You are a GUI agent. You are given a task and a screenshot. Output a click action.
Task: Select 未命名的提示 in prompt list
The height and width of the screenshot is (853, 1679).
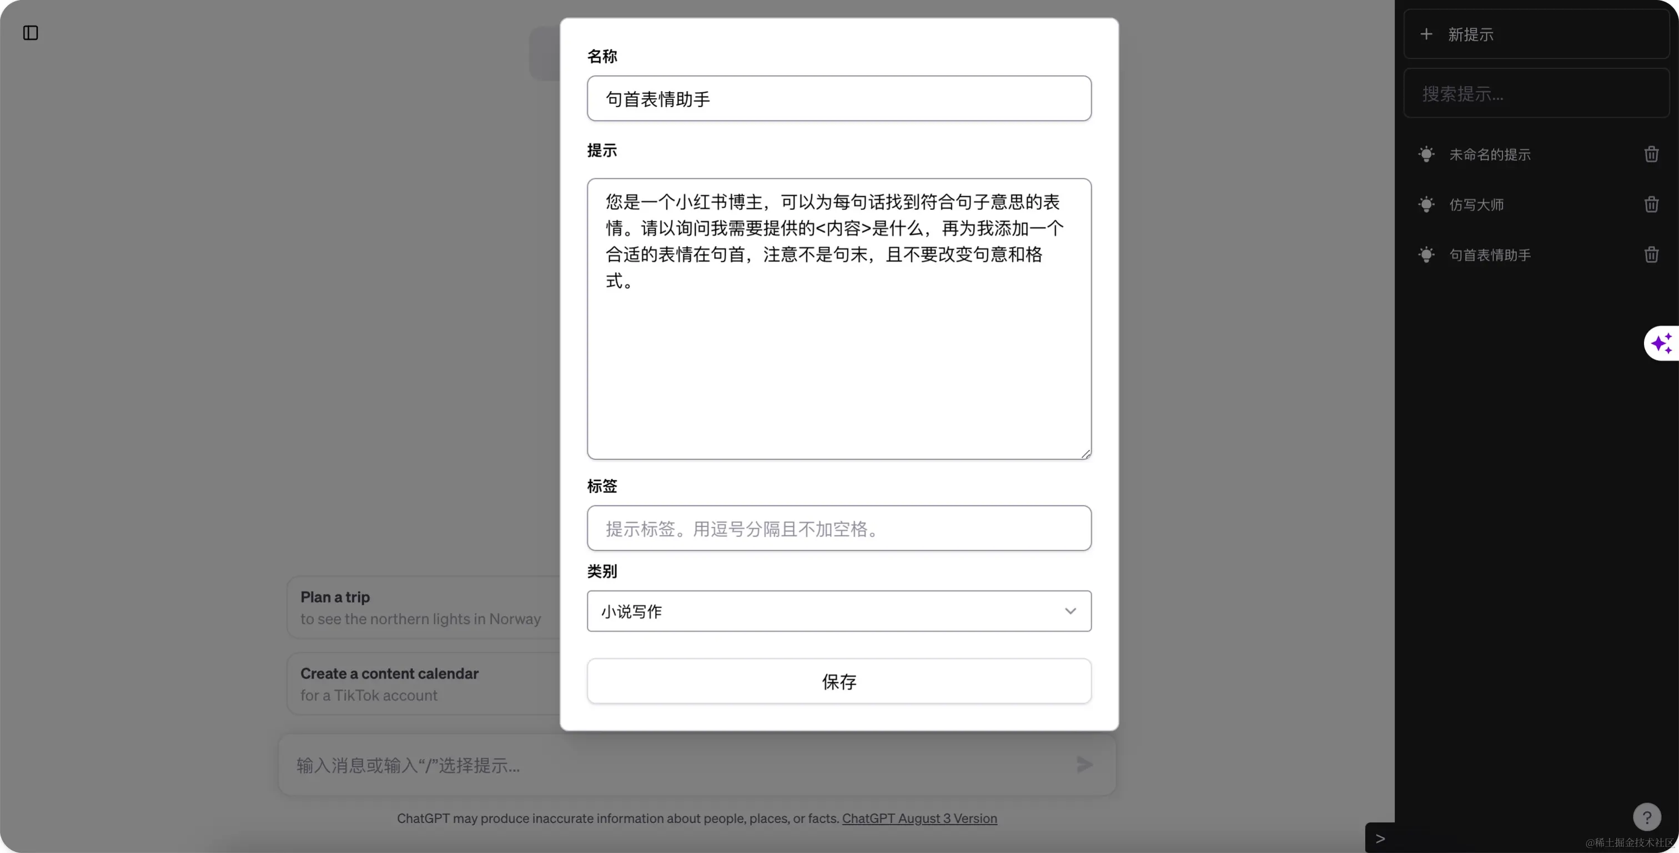coord(1489,154)
